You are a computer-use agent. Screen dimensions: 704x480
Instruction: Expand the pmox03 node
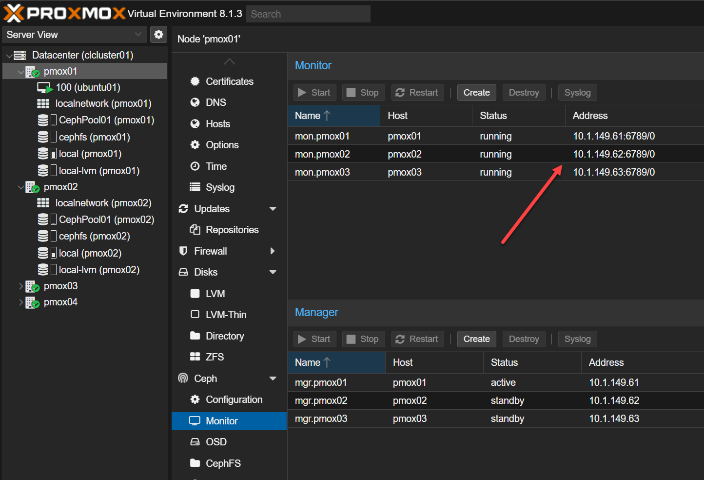pyautogui.click(x=21, y=286)
